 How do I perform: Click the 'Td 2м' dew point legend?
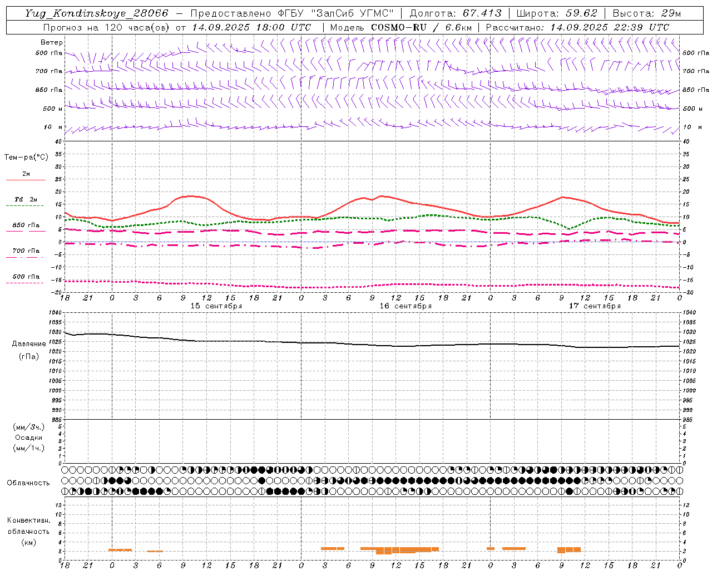click(26, 199)
